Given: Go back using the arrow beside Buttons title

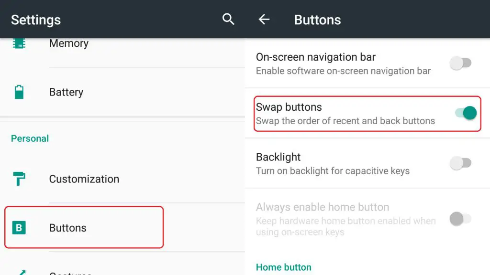Looking at the screenshot, I should tap(264, 20).
